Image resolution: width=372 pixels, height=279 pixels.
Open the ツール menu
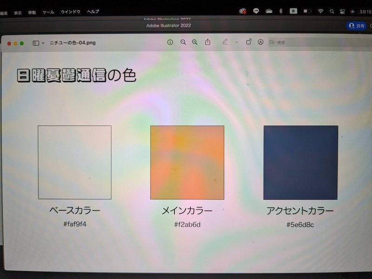pyautogui.click(x=48, y=12)
